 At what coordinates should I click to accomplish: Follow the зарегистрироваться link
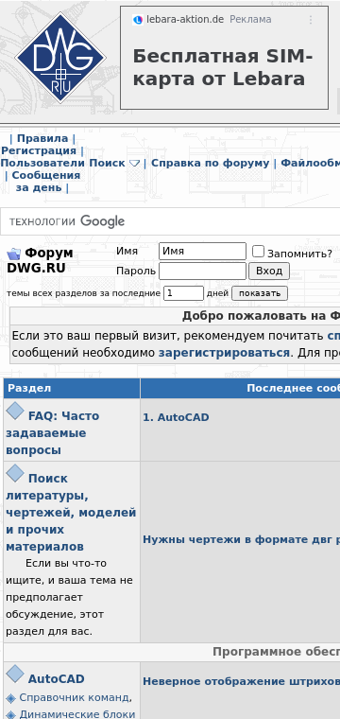(224, 353)
